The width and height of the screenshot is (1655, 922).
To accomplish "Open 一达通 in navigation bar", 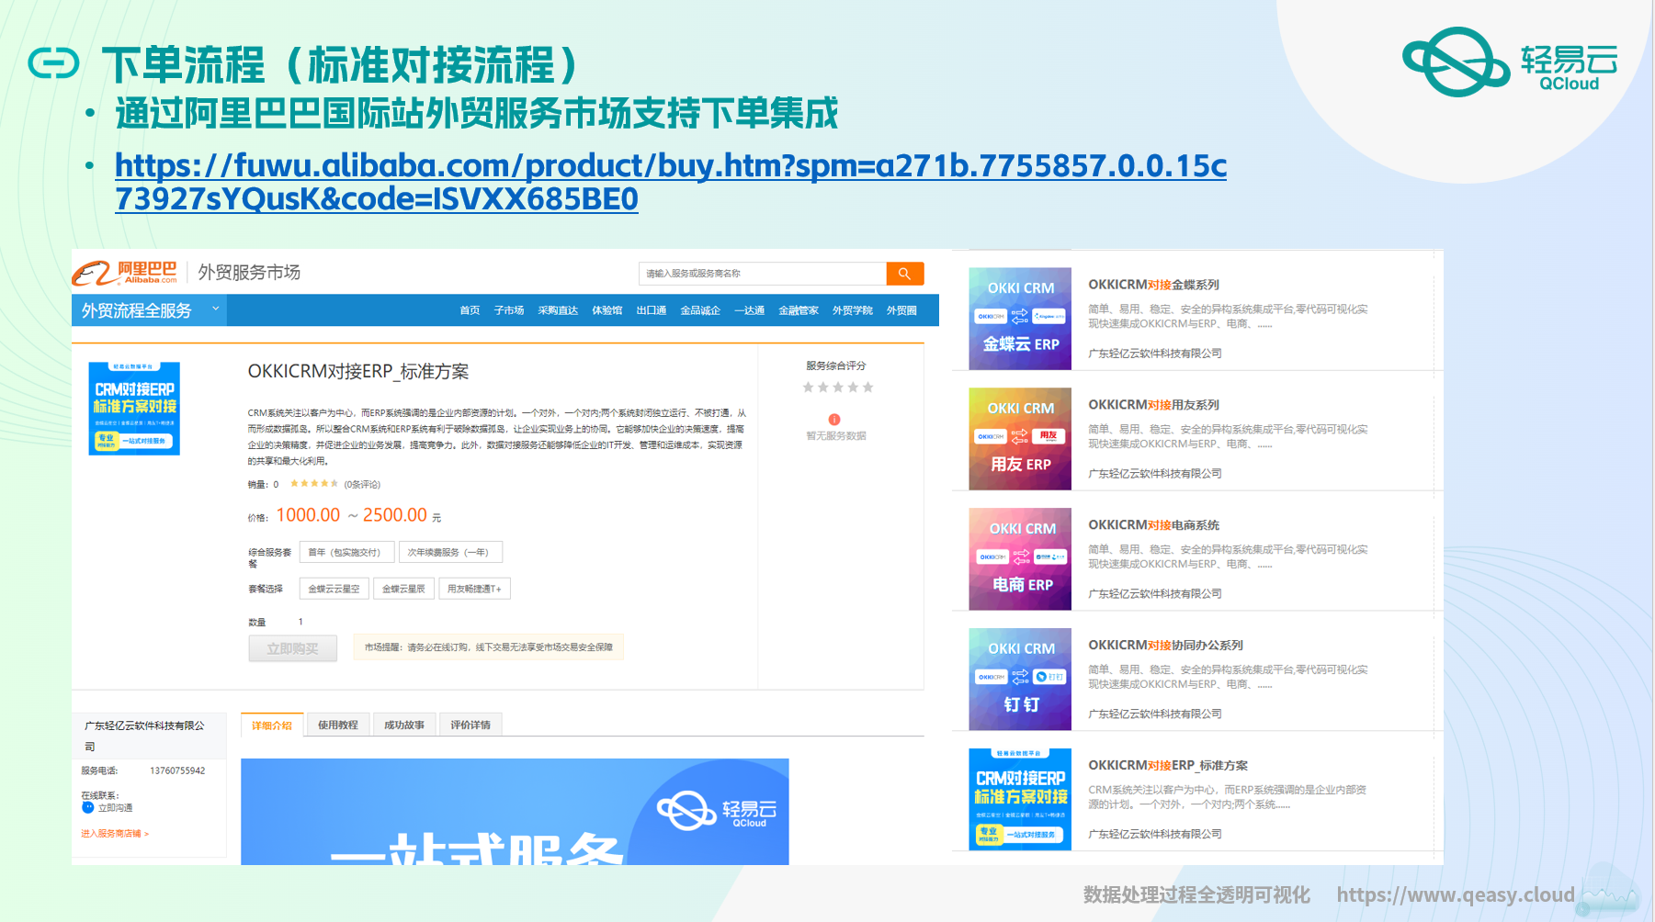I will (x=750, y=310).
